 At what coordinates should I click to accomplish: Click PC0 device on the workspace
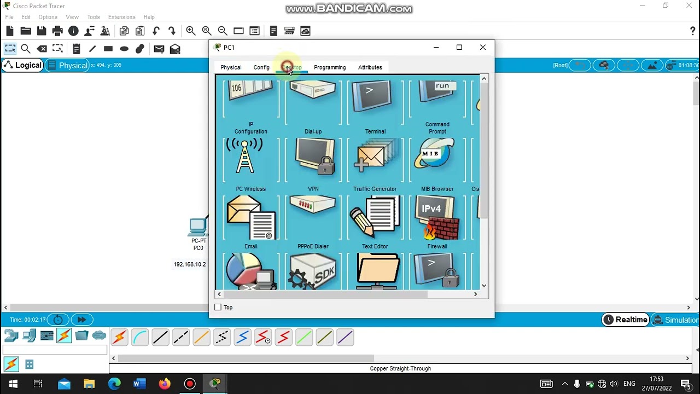(x=198, y=227)
